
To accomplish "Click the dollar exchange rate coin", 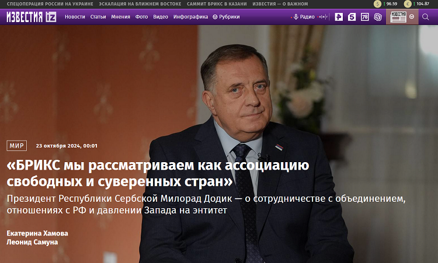I will tap(377, 4).
